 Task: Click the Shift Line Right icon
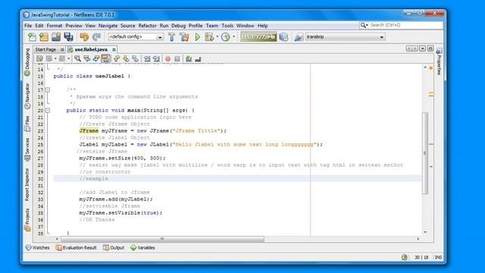pyautogui.click(x=157, y=58)
